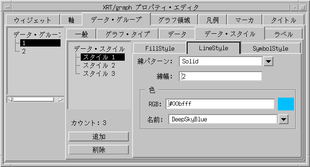Switch to the データ sub-tab
Viewport: 310px width, 167px height.
[x=177, y=34]
